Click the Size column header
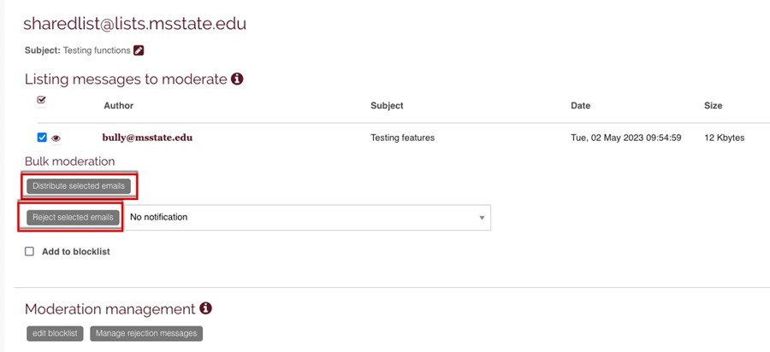This screenshot has width=770, height=352. [713, 105]
